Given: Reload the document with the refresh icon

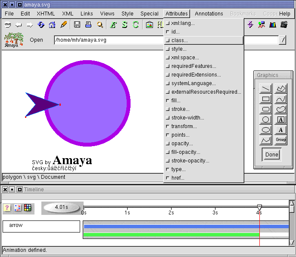Looking at the screenshot, I should pyautogui.click(x=41, y=24).
